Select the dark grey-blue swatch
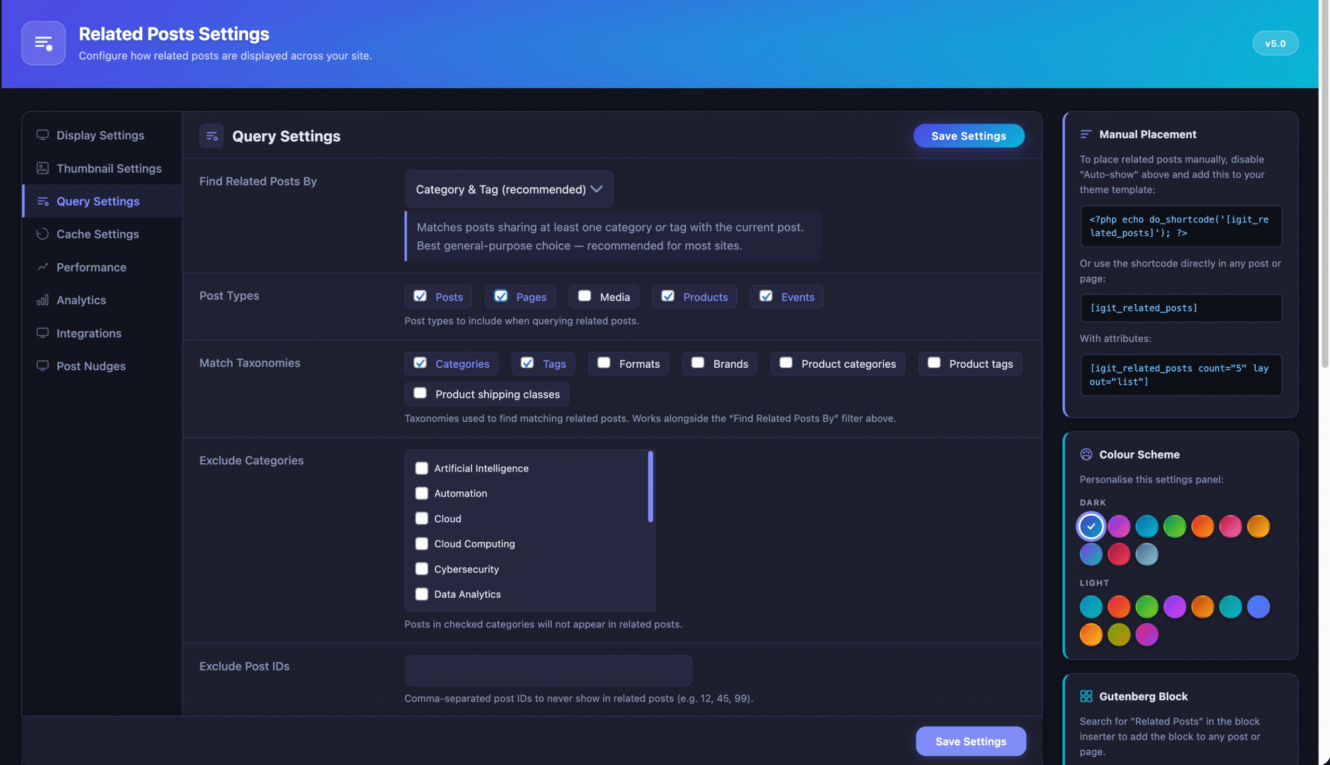Screen dimensions: 1330x765 point(1147,554)
